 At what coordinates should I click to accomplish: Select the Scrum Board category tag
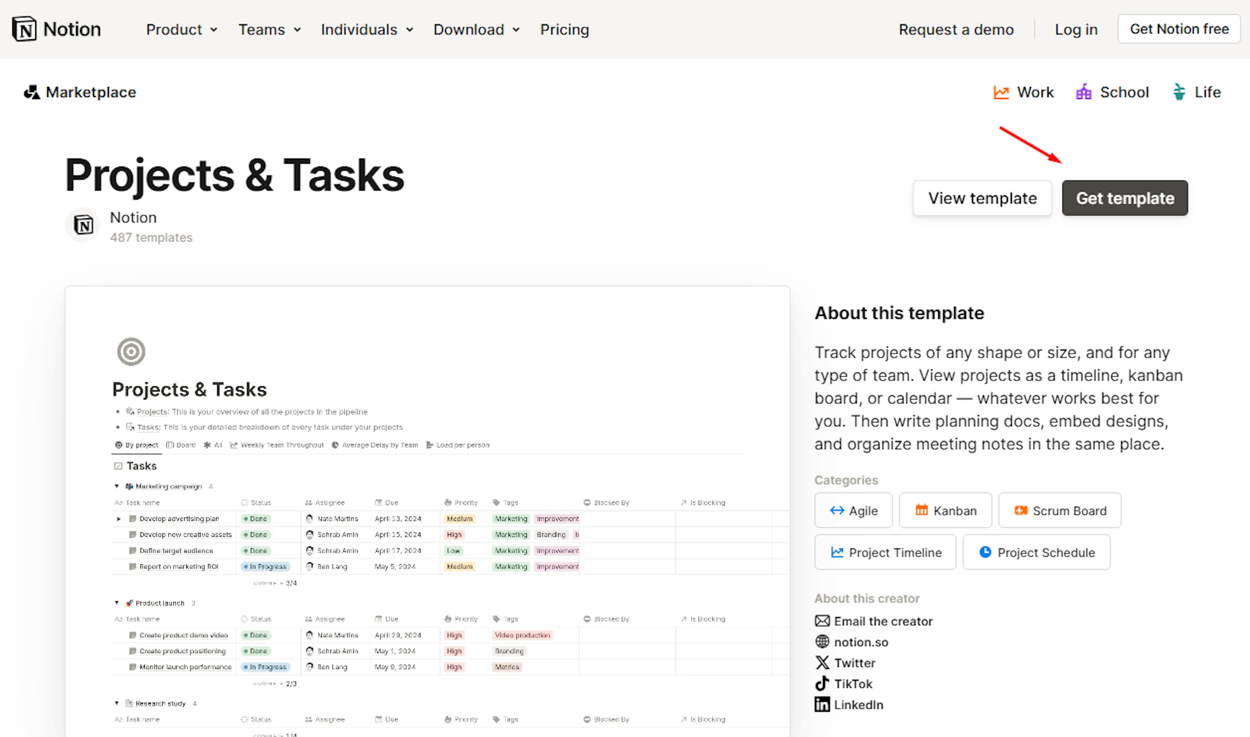click(x=1060, y=510)
